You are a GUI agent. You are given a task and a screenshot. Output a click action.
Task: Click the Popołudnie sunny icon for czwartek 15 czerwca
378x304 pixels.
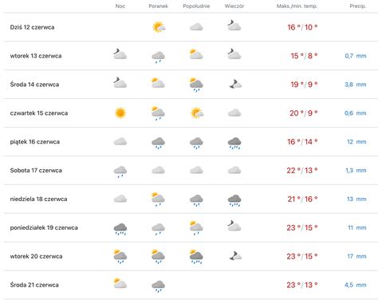(x=197, y=113)
